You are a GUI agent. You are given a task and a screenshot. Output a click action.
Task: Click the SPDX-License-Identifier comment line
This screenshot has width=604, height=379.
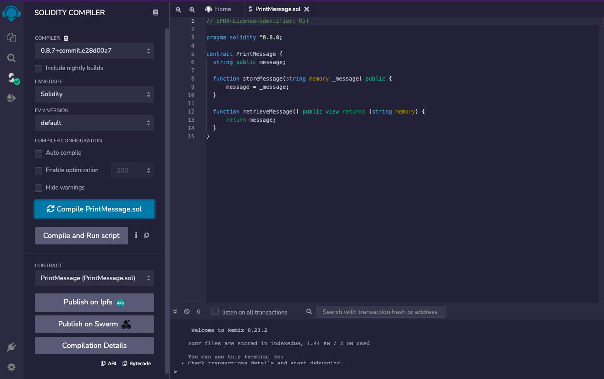[x=258, y=21]
